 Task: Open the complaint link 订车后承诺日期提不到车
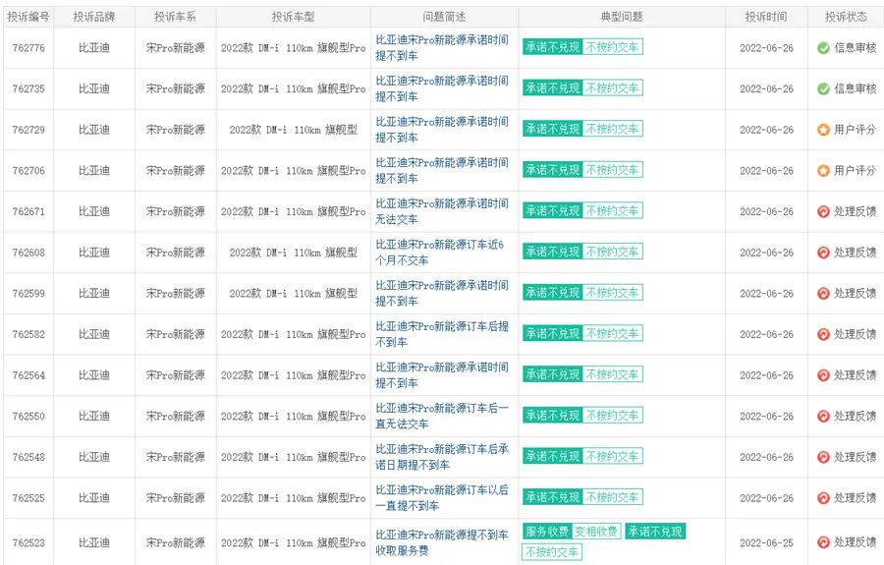click(442, 457)
